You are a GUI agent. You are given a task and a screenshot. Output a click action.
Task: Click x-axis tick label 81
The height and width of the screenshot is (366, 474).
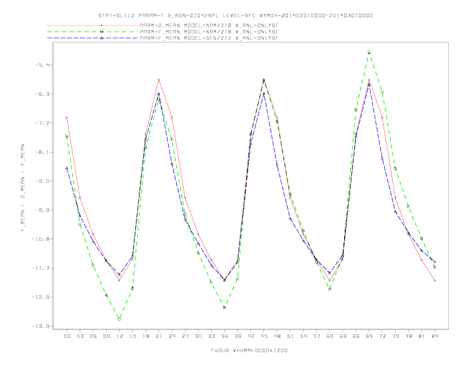point(422,336)
